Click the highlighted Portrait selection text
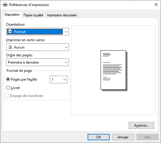This screenshot has height=143, width=161. point(20,32)
